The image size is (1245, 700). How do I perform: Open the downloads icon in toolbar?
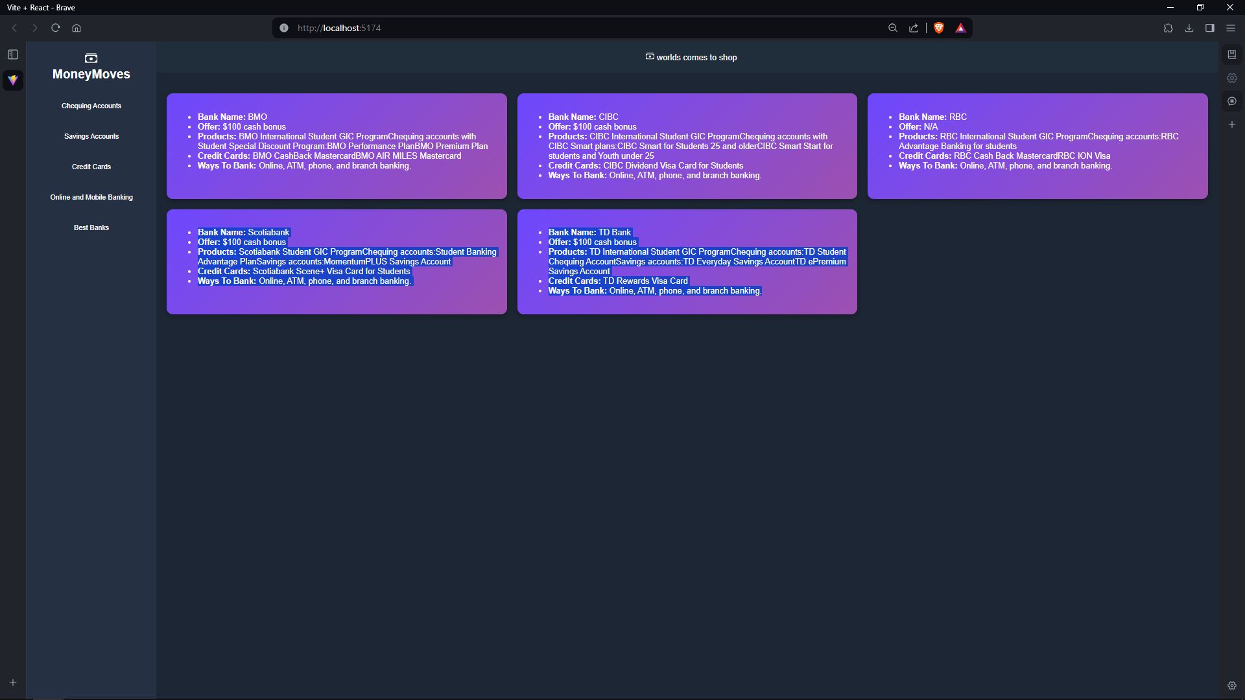point(1189,28)
